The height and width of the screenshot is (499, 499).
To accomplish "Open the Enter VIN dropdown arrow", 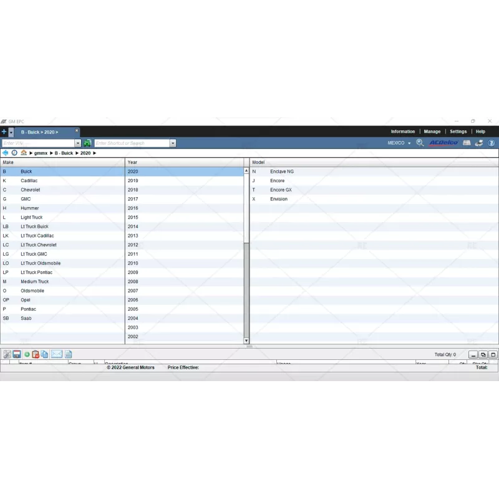I will pos(78,143).
